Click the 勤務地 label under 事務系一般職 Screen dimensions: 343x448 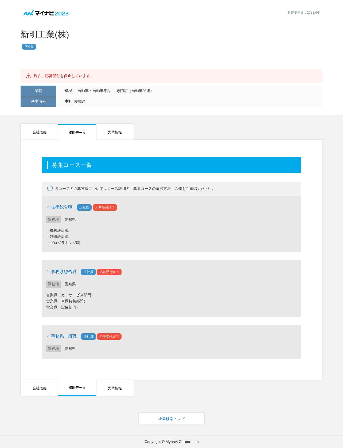[x=53, y=349]
